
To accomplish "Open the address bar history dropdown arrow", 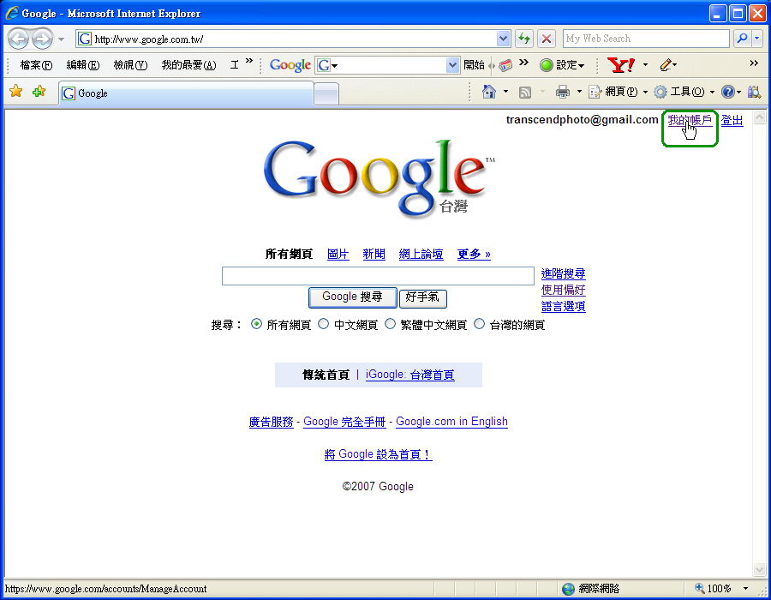I will [x=503, y=39].
